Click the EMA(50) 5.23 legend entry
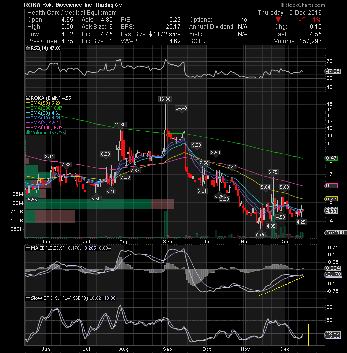The width and height of the screenshot is (347, 353). point(43,103)
